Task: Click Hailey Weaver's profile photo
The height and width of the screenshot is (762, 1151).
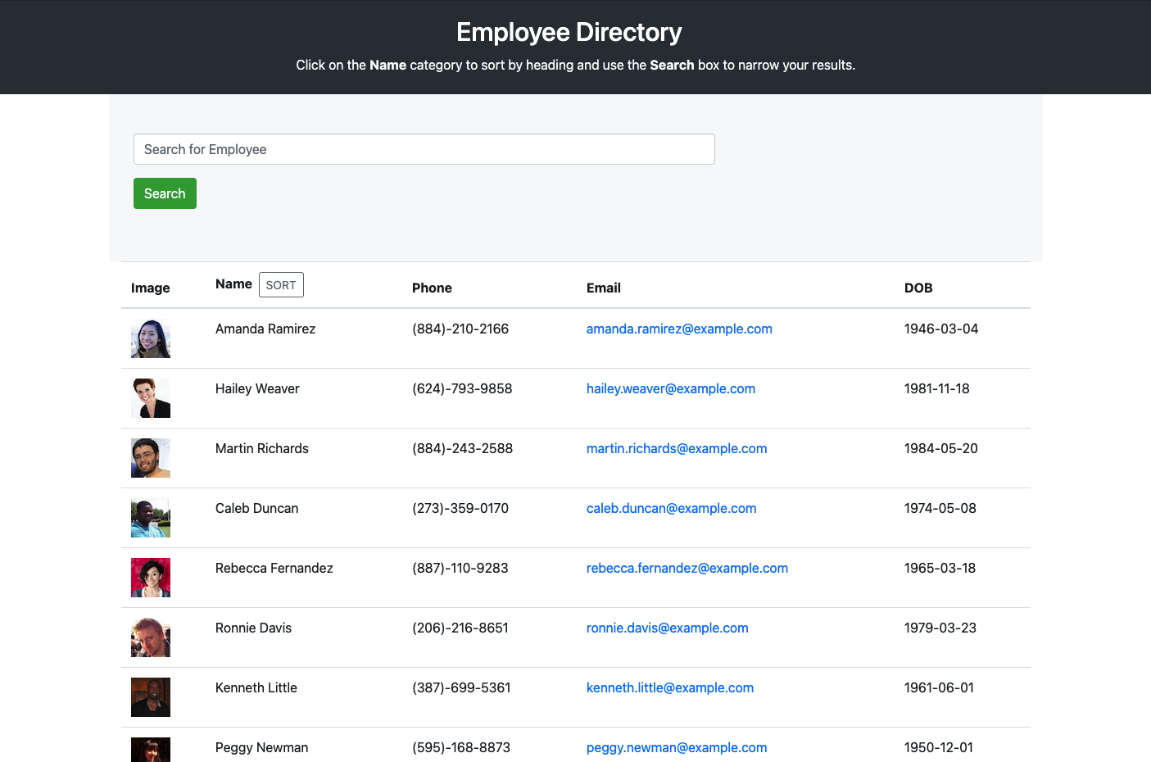Action: pyautogui.click(x=151, y=398)
